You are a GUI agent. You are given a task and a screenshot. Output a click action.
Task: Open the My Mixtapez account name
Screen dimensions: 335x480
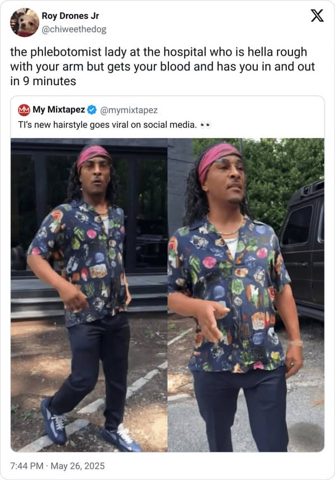click(59, 110)
